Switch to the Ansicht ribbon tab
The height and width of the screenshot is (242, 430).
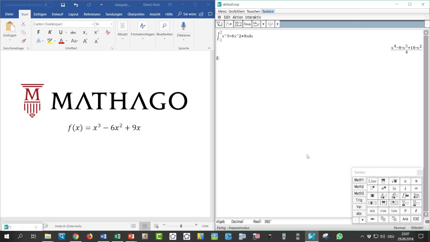(155, 14)
